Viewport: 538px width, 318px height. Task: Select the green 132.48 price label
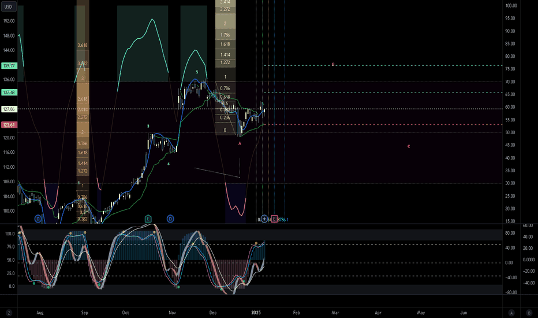pos(9,93)
